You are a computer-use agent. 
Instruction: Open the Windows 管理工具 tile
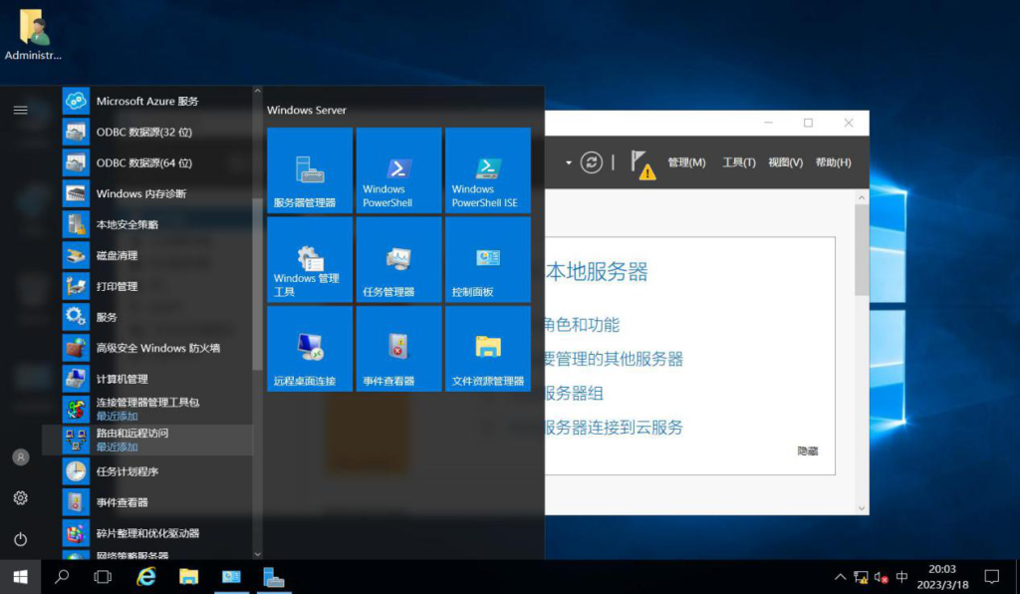tap(310, 259)
